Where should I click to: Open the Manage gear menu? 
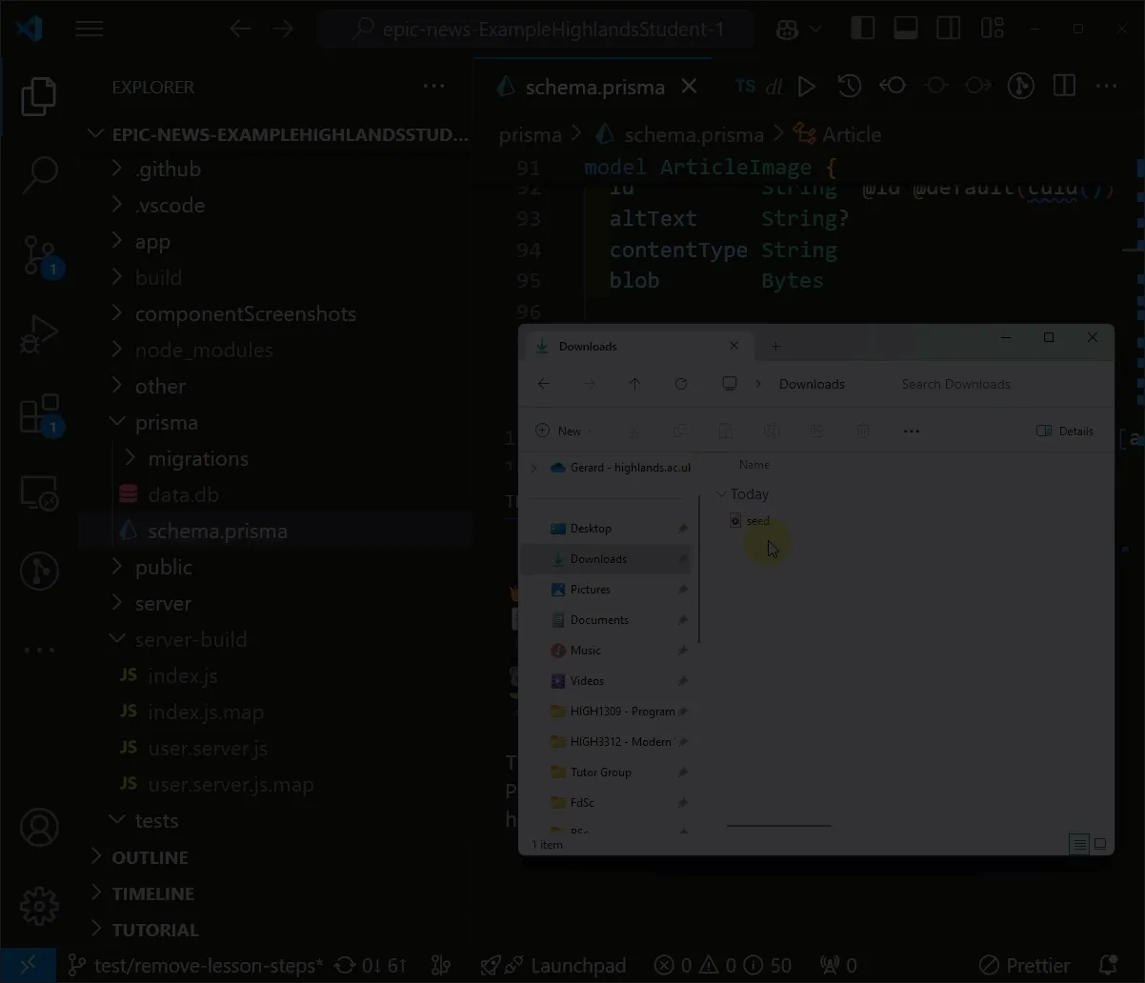click(x=39, y=906)
